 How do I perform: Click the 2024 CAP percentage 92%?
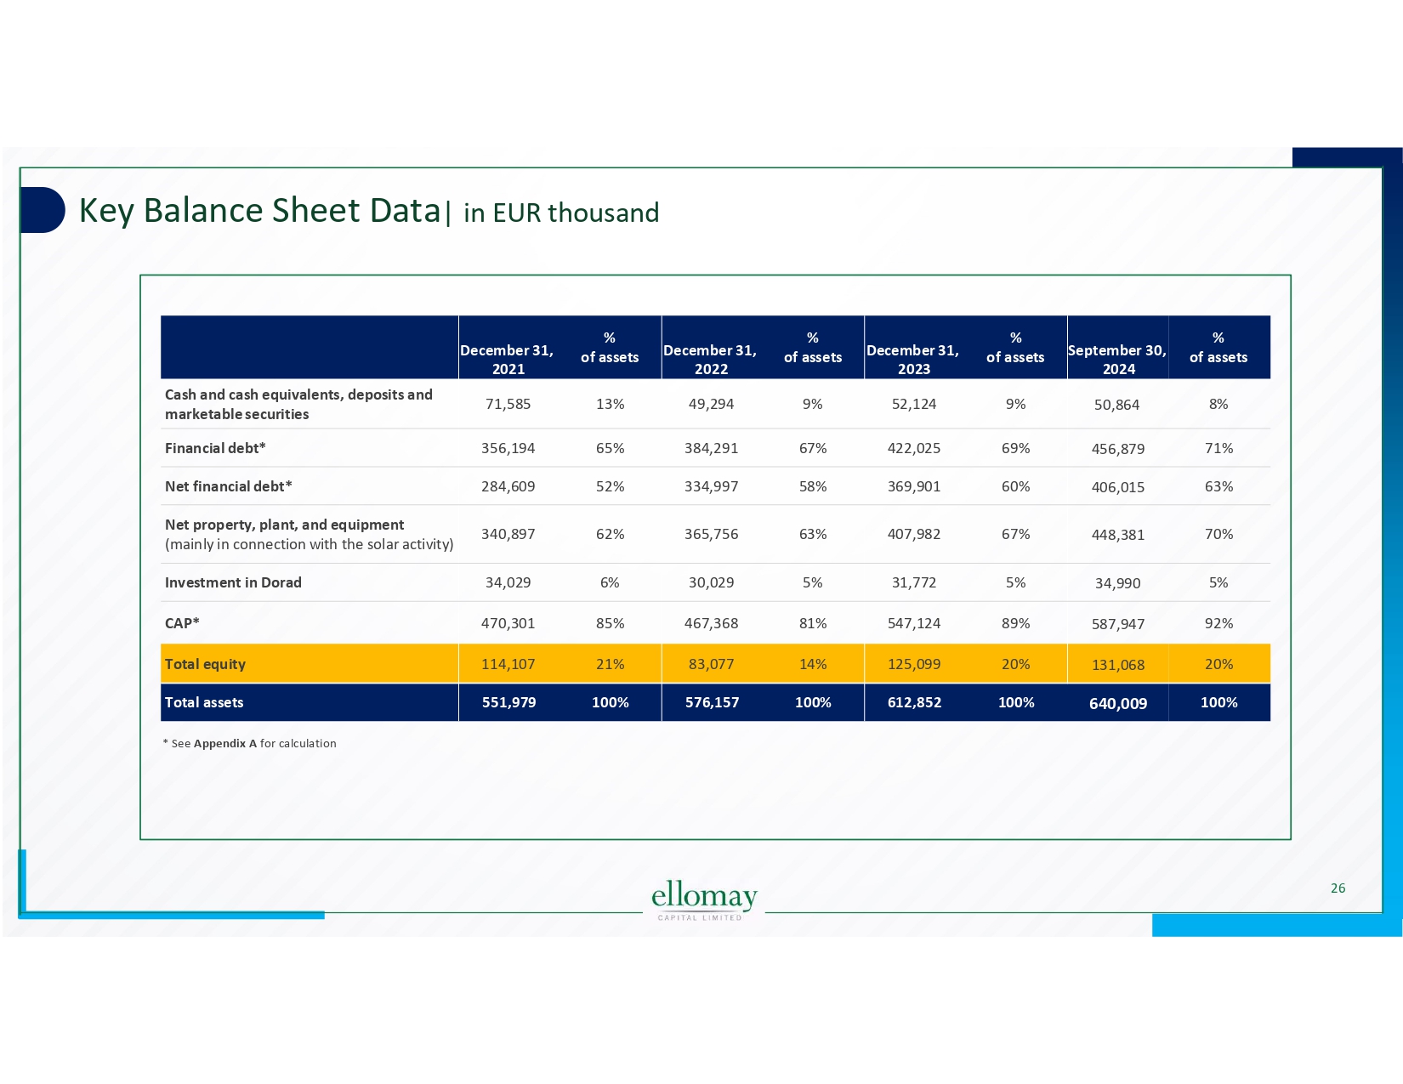1218,624
